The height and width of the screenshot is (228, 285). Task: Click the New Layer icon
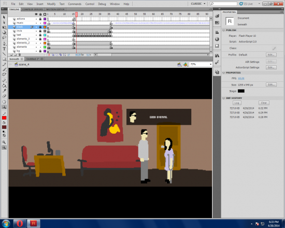[x=11, y=55]
